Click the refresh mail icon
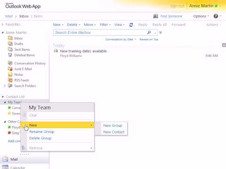This screenshot has height=169, width=226. tap(131, 25)
